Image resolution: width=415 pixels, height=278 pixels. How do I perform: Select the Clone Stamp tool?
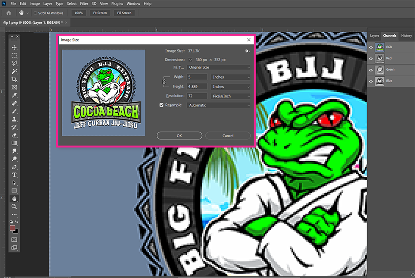[x=14, y=119]
